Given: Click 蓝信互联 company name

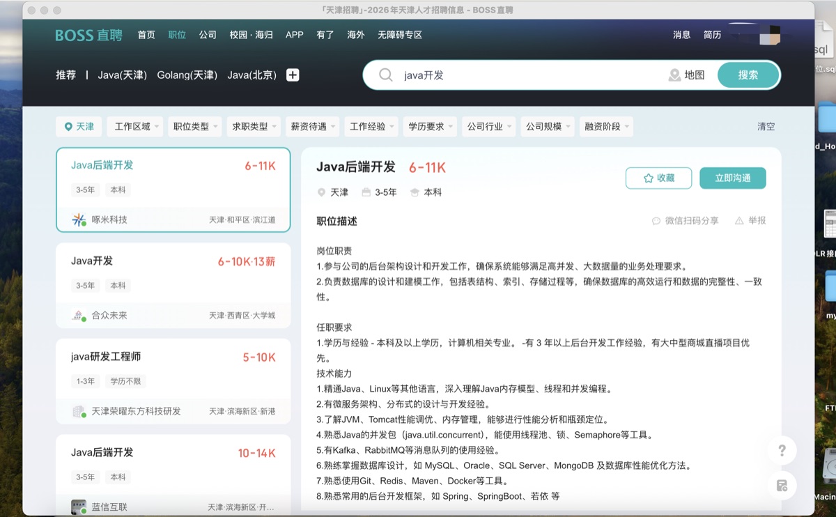Looking at the screenshot, I should click(x=109, y=507).
